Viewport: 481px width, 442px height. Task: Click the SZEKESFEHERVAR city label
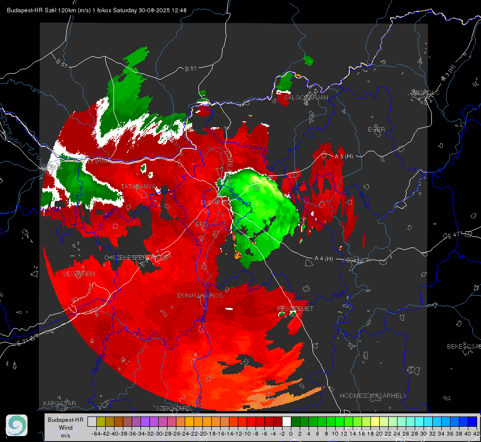click(140, 258)
